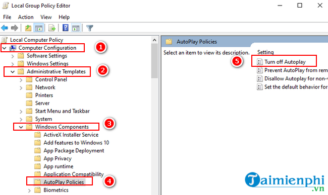
Task: Click the Computer Configuration computer icon
Action: click(13, 48)
